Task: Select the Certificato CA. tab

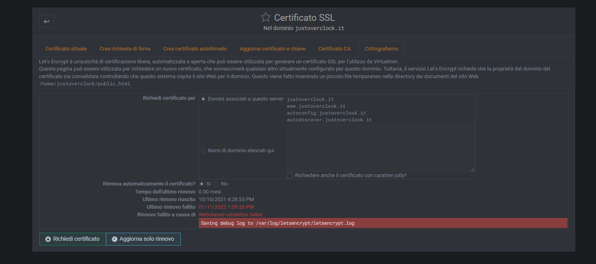Action: pos(335,49)
